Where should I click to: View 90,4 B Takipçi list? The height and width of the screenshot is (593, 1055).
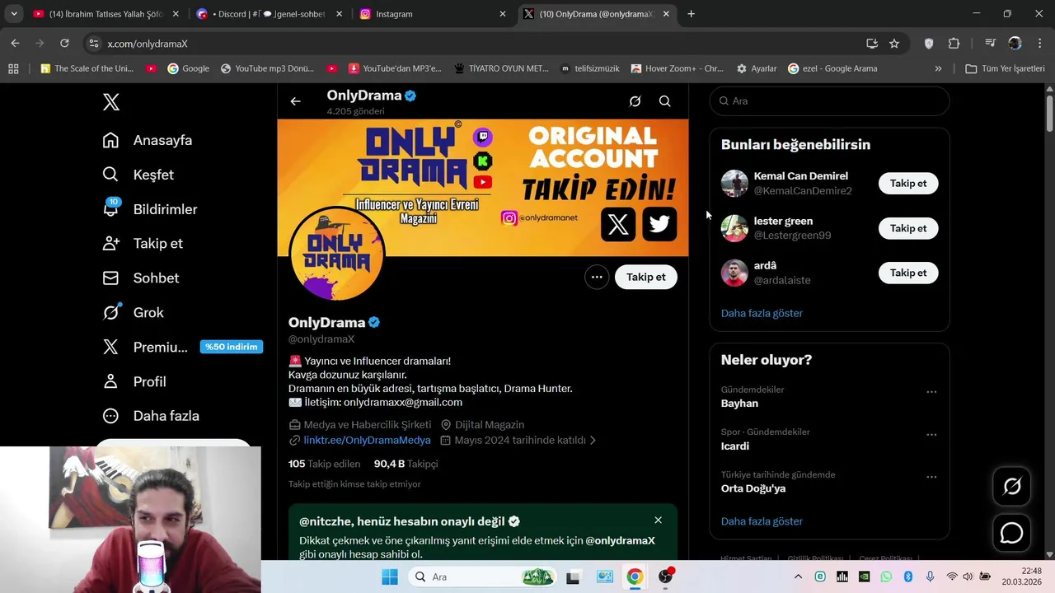[406, 464]
